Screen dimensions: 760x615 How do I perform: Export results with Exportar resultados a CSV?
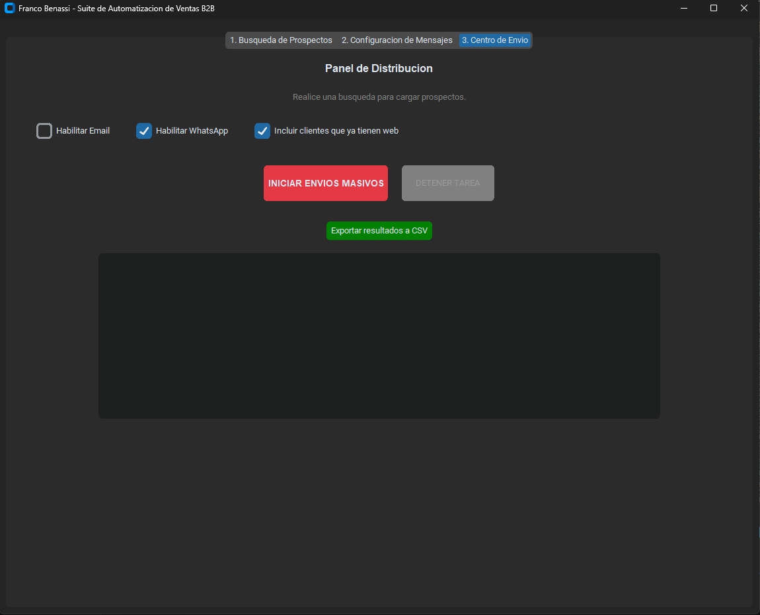[379, 231]
